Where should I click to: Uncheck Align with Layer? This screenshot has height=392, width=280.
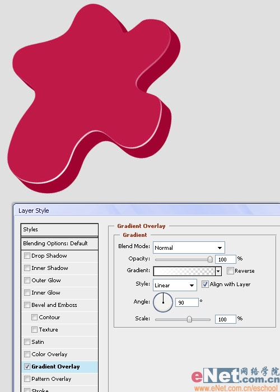click(x=205, y=284)
